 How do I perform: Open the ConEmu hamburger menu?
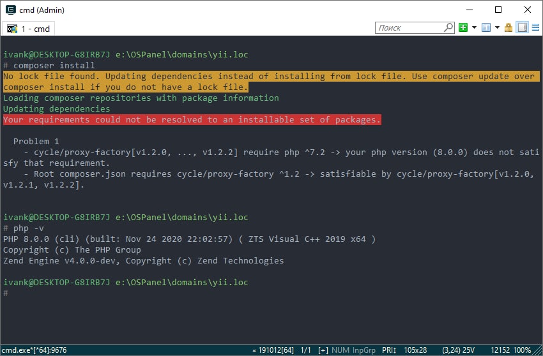pos(536,27)
